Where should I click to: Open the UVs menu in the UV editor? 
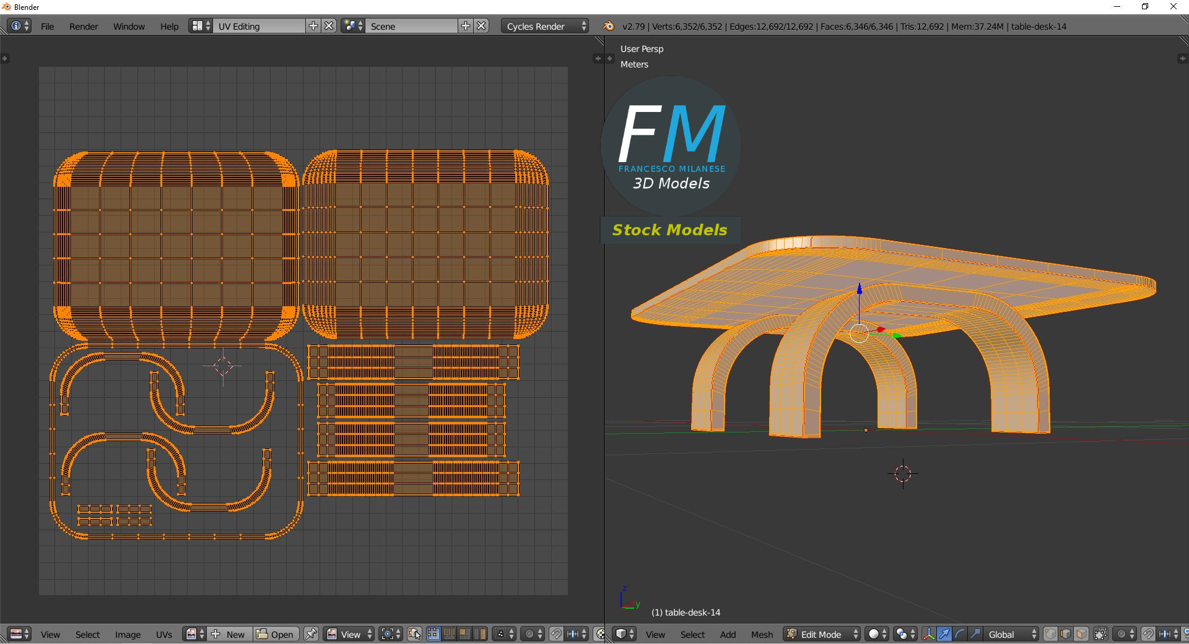click(164, 635)
